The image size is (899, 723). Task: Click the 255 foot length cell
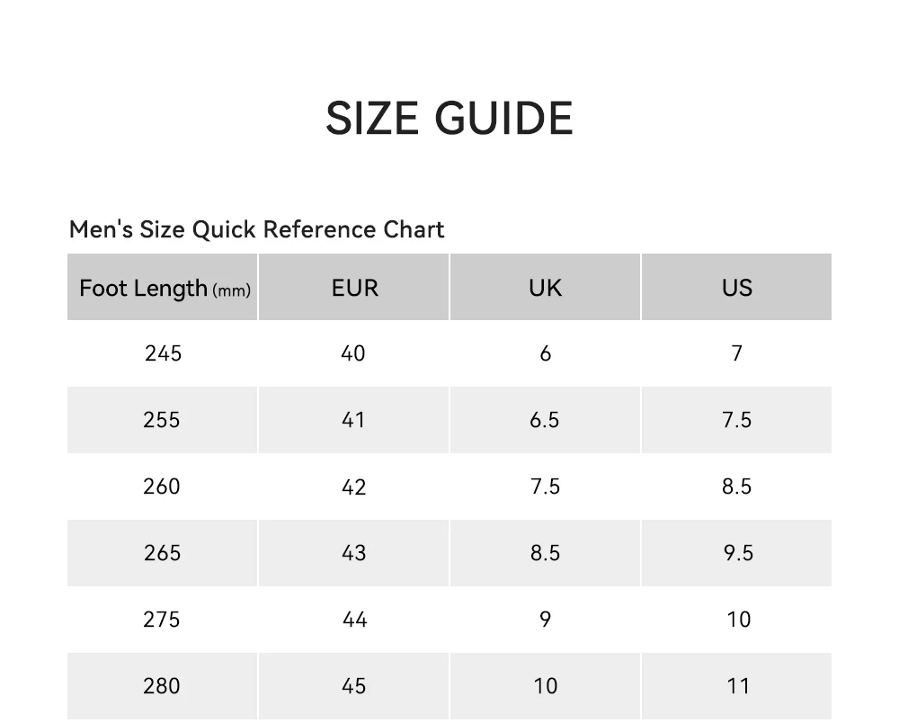(162, 420)
